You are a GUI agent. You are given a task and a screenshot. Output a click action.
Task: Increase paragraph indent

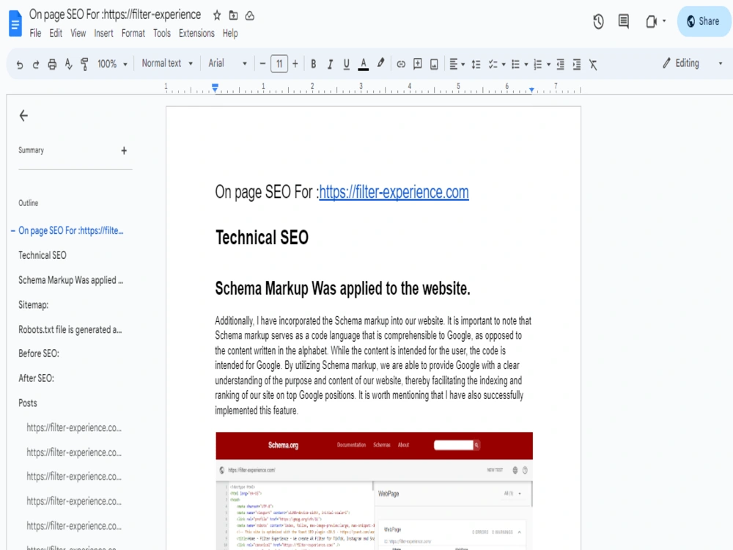(x=577, y=64)
